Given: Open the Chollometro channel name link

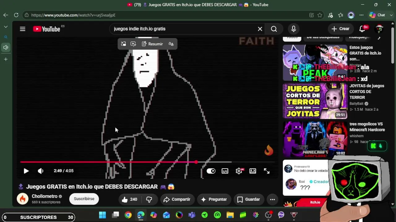Looking at the screenshot, I should (x=45, y=196).
